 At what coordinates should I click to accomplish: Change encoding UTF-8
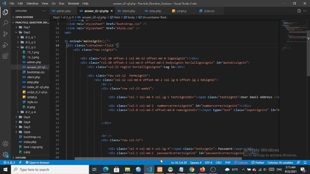[208, 162]
